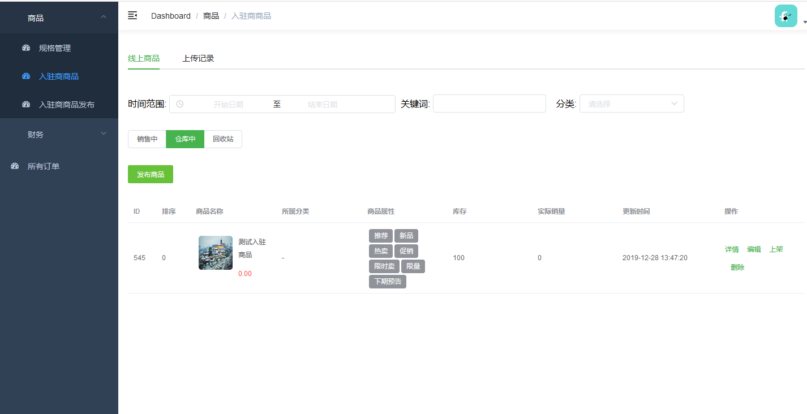This screenshot has height=414, width=807.
Task: Select the 规格管理 gauge icon in sidebar
Action: (26, 48)
